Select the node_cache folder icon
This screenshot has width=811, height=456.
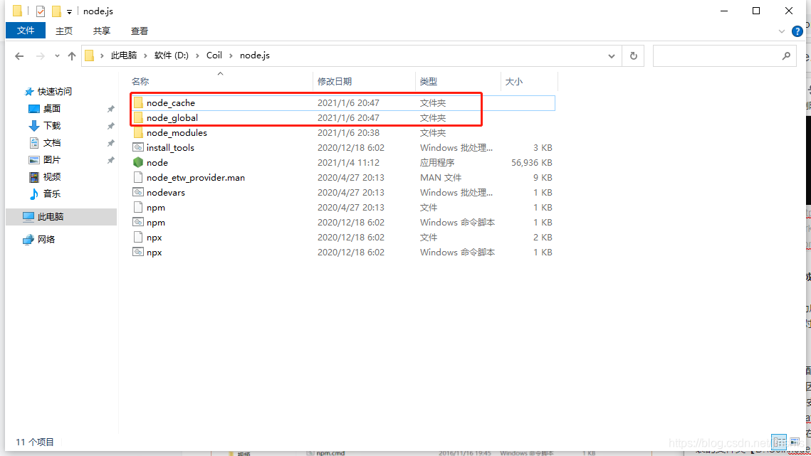138,103
